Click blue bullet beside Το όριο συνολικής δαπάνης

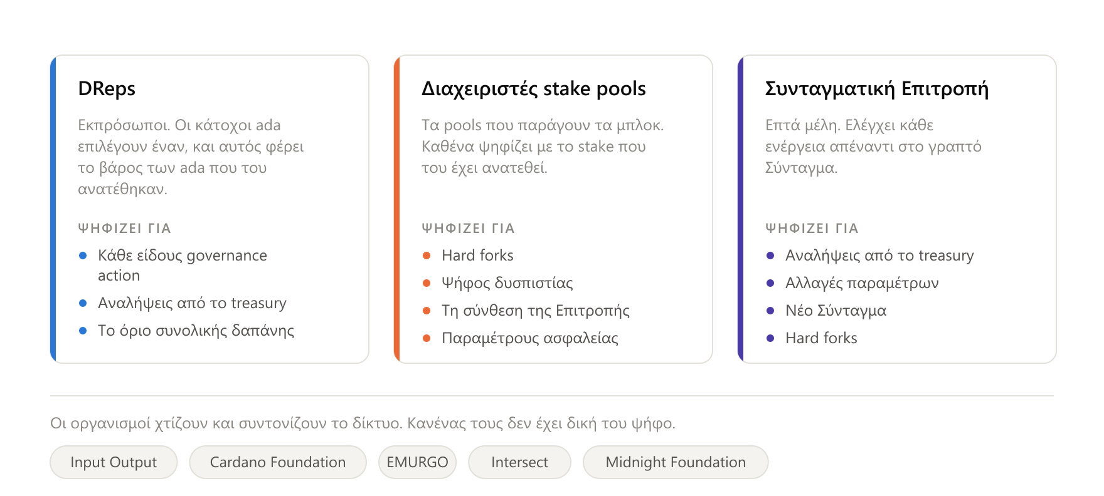[83, 331]
